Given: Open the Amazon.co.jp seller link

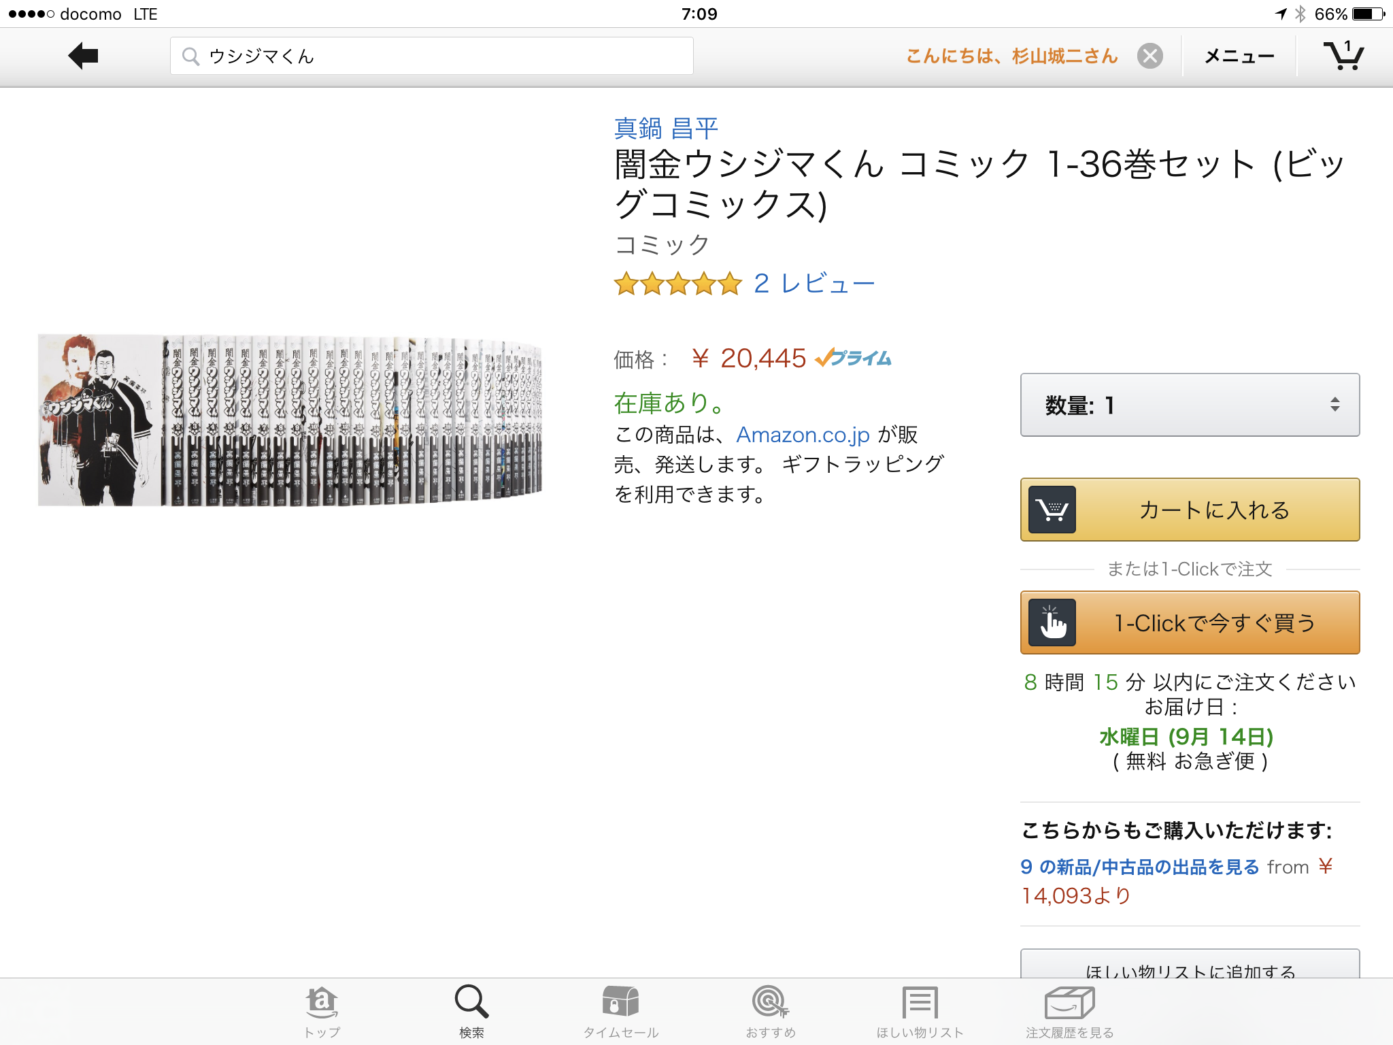Looking at the screenshot, I should (803, 435).
